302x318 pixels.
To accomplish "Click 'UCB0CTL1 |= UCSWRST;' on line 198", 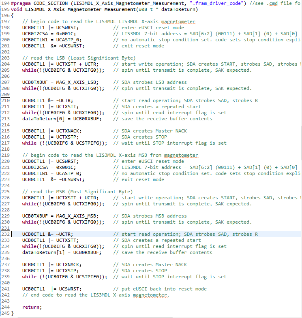I will pos(50,28).
